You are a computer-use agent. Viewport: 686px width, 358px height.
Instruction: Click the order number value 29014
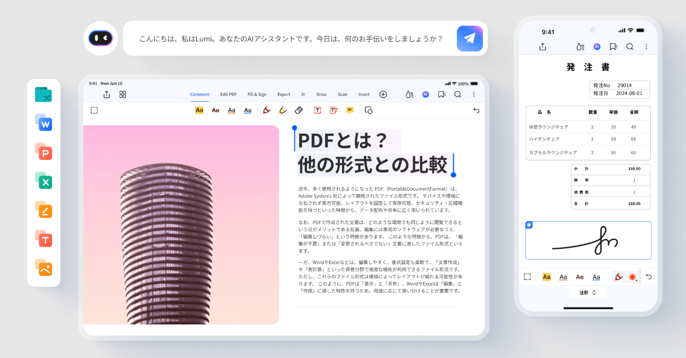624,85
